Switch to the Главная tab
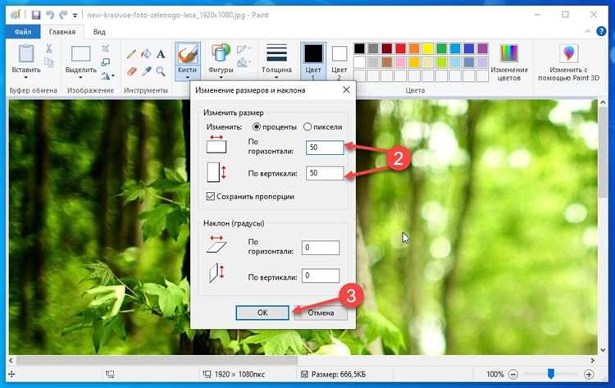615x388 pixels. pos(62,32)
